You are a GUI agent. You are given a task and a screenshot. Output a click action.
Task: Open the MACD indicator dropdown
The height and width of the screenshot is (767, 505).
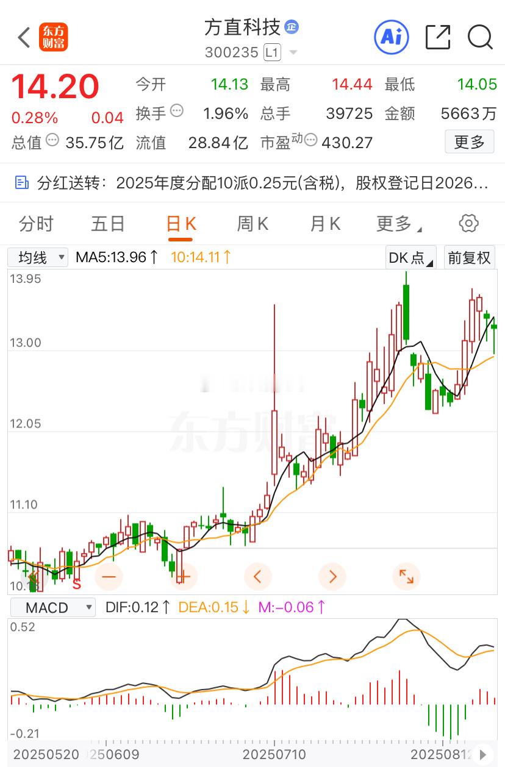pos(52,607)
